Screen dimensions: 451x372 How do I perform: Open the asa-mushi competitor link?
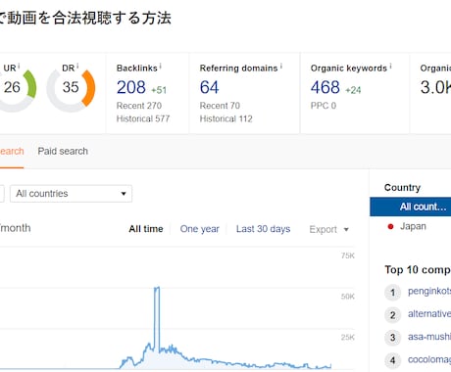[x=429, y=337]
